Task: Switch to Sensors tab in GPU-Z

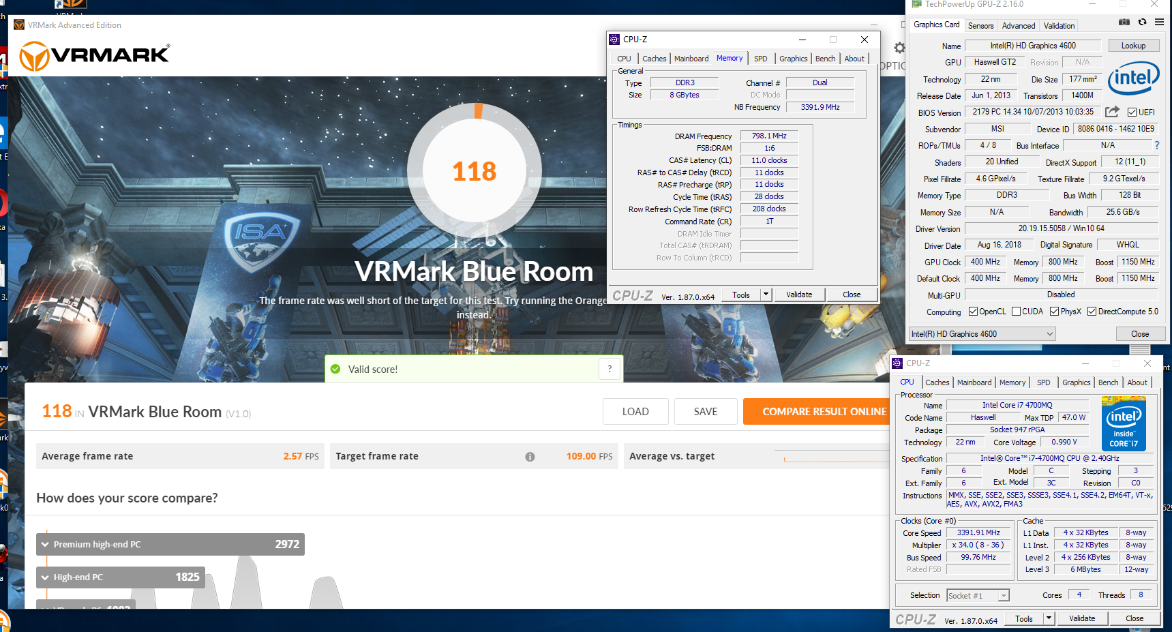Action: [x=980, y=26]
